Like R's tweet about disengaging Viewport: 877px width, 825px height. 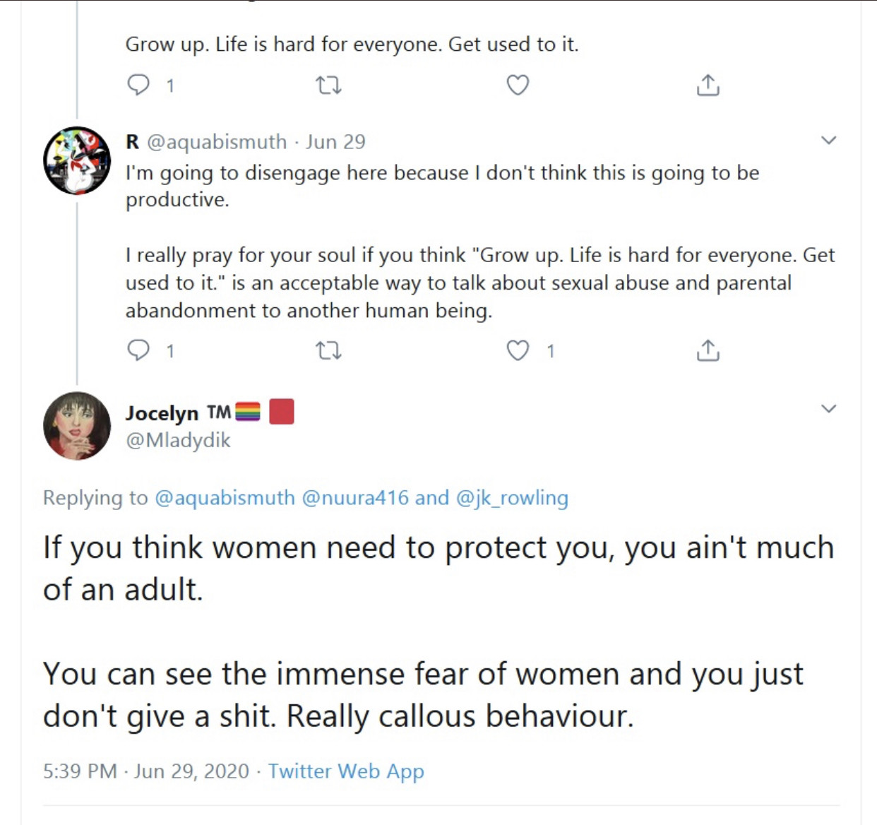click(x=518, y=350)
